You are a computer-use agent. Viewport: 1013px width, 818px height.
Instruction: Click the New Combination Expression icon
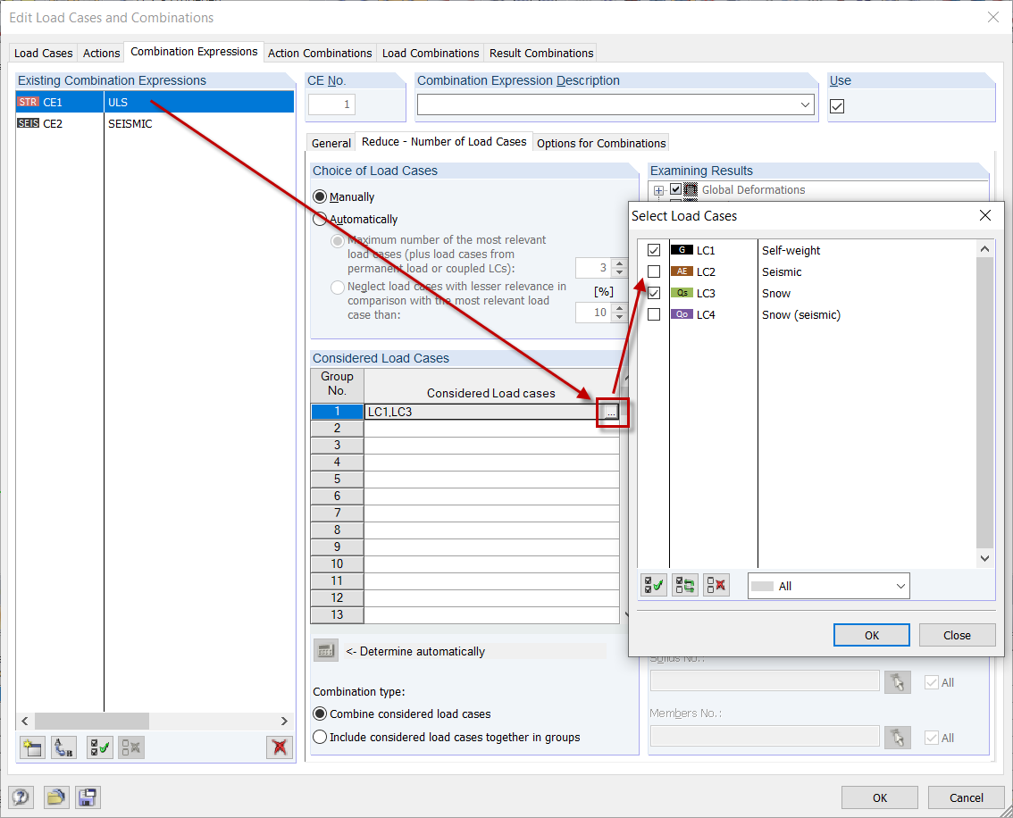[x=31, y=747]
